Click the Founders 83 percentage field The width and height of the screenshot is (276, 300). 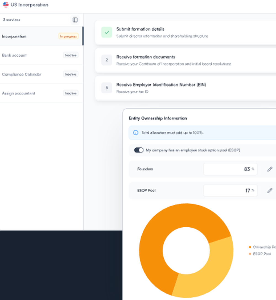(x=230, y=169)
